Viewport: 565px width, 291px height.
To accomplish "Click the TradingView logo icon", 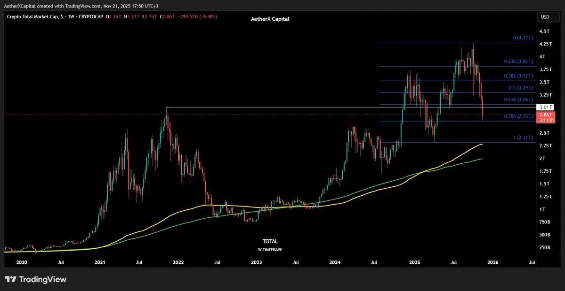I will pyautogui.click(x=11, y=280).
